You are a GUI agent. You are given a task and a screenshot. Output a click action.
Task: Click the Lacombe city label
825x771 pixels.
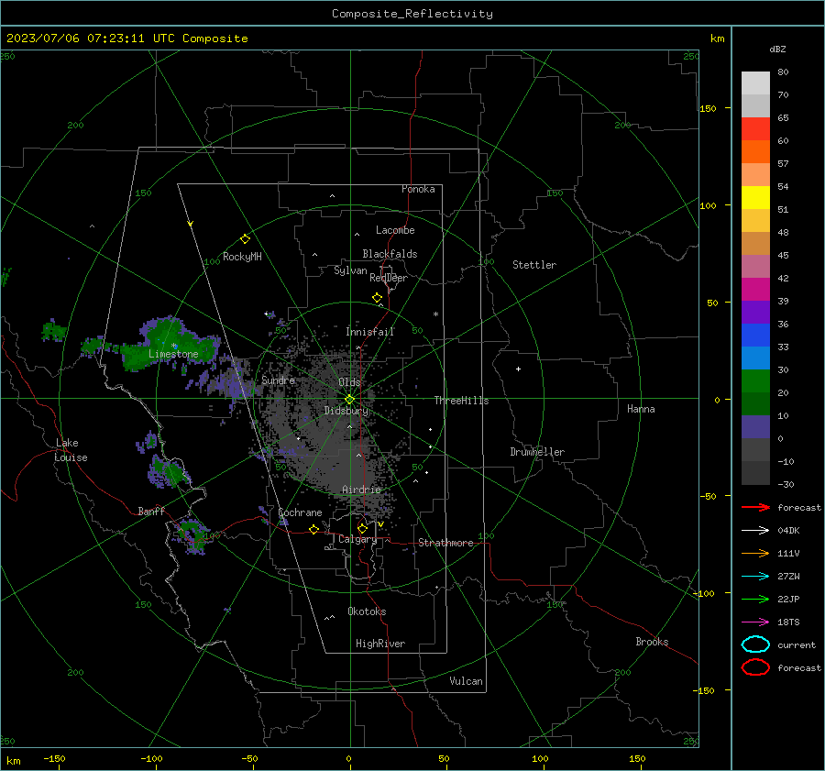click(395, 230)
